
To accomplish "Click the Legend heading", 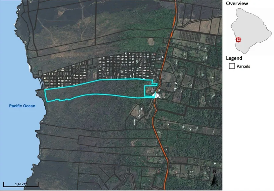I will [x=234, y=58].
